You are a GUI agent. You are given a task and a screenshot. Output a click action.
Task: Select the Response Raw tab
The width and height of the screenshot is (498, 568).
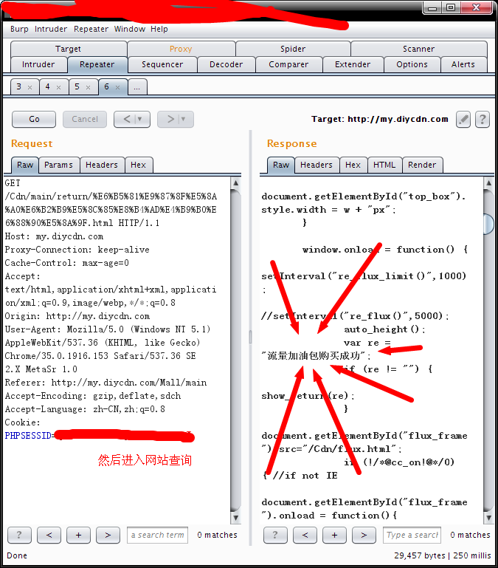coord(281,165)
